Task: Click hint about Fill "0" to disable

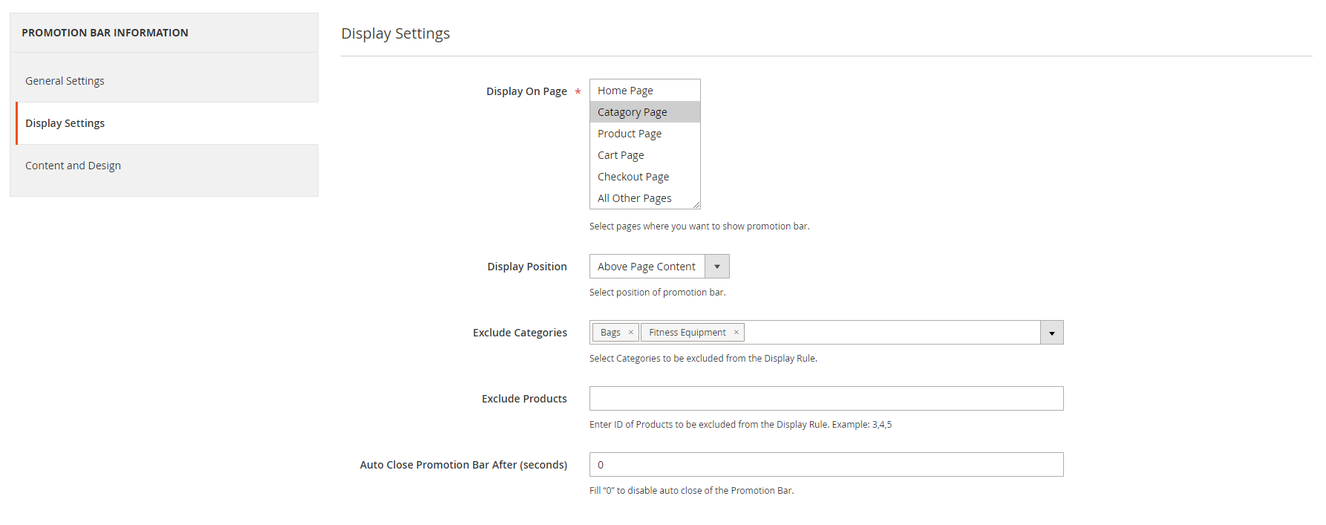Action: (x=692, y=491)
